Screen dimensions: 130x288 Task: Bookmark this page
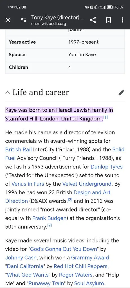(x=109, y=20)
